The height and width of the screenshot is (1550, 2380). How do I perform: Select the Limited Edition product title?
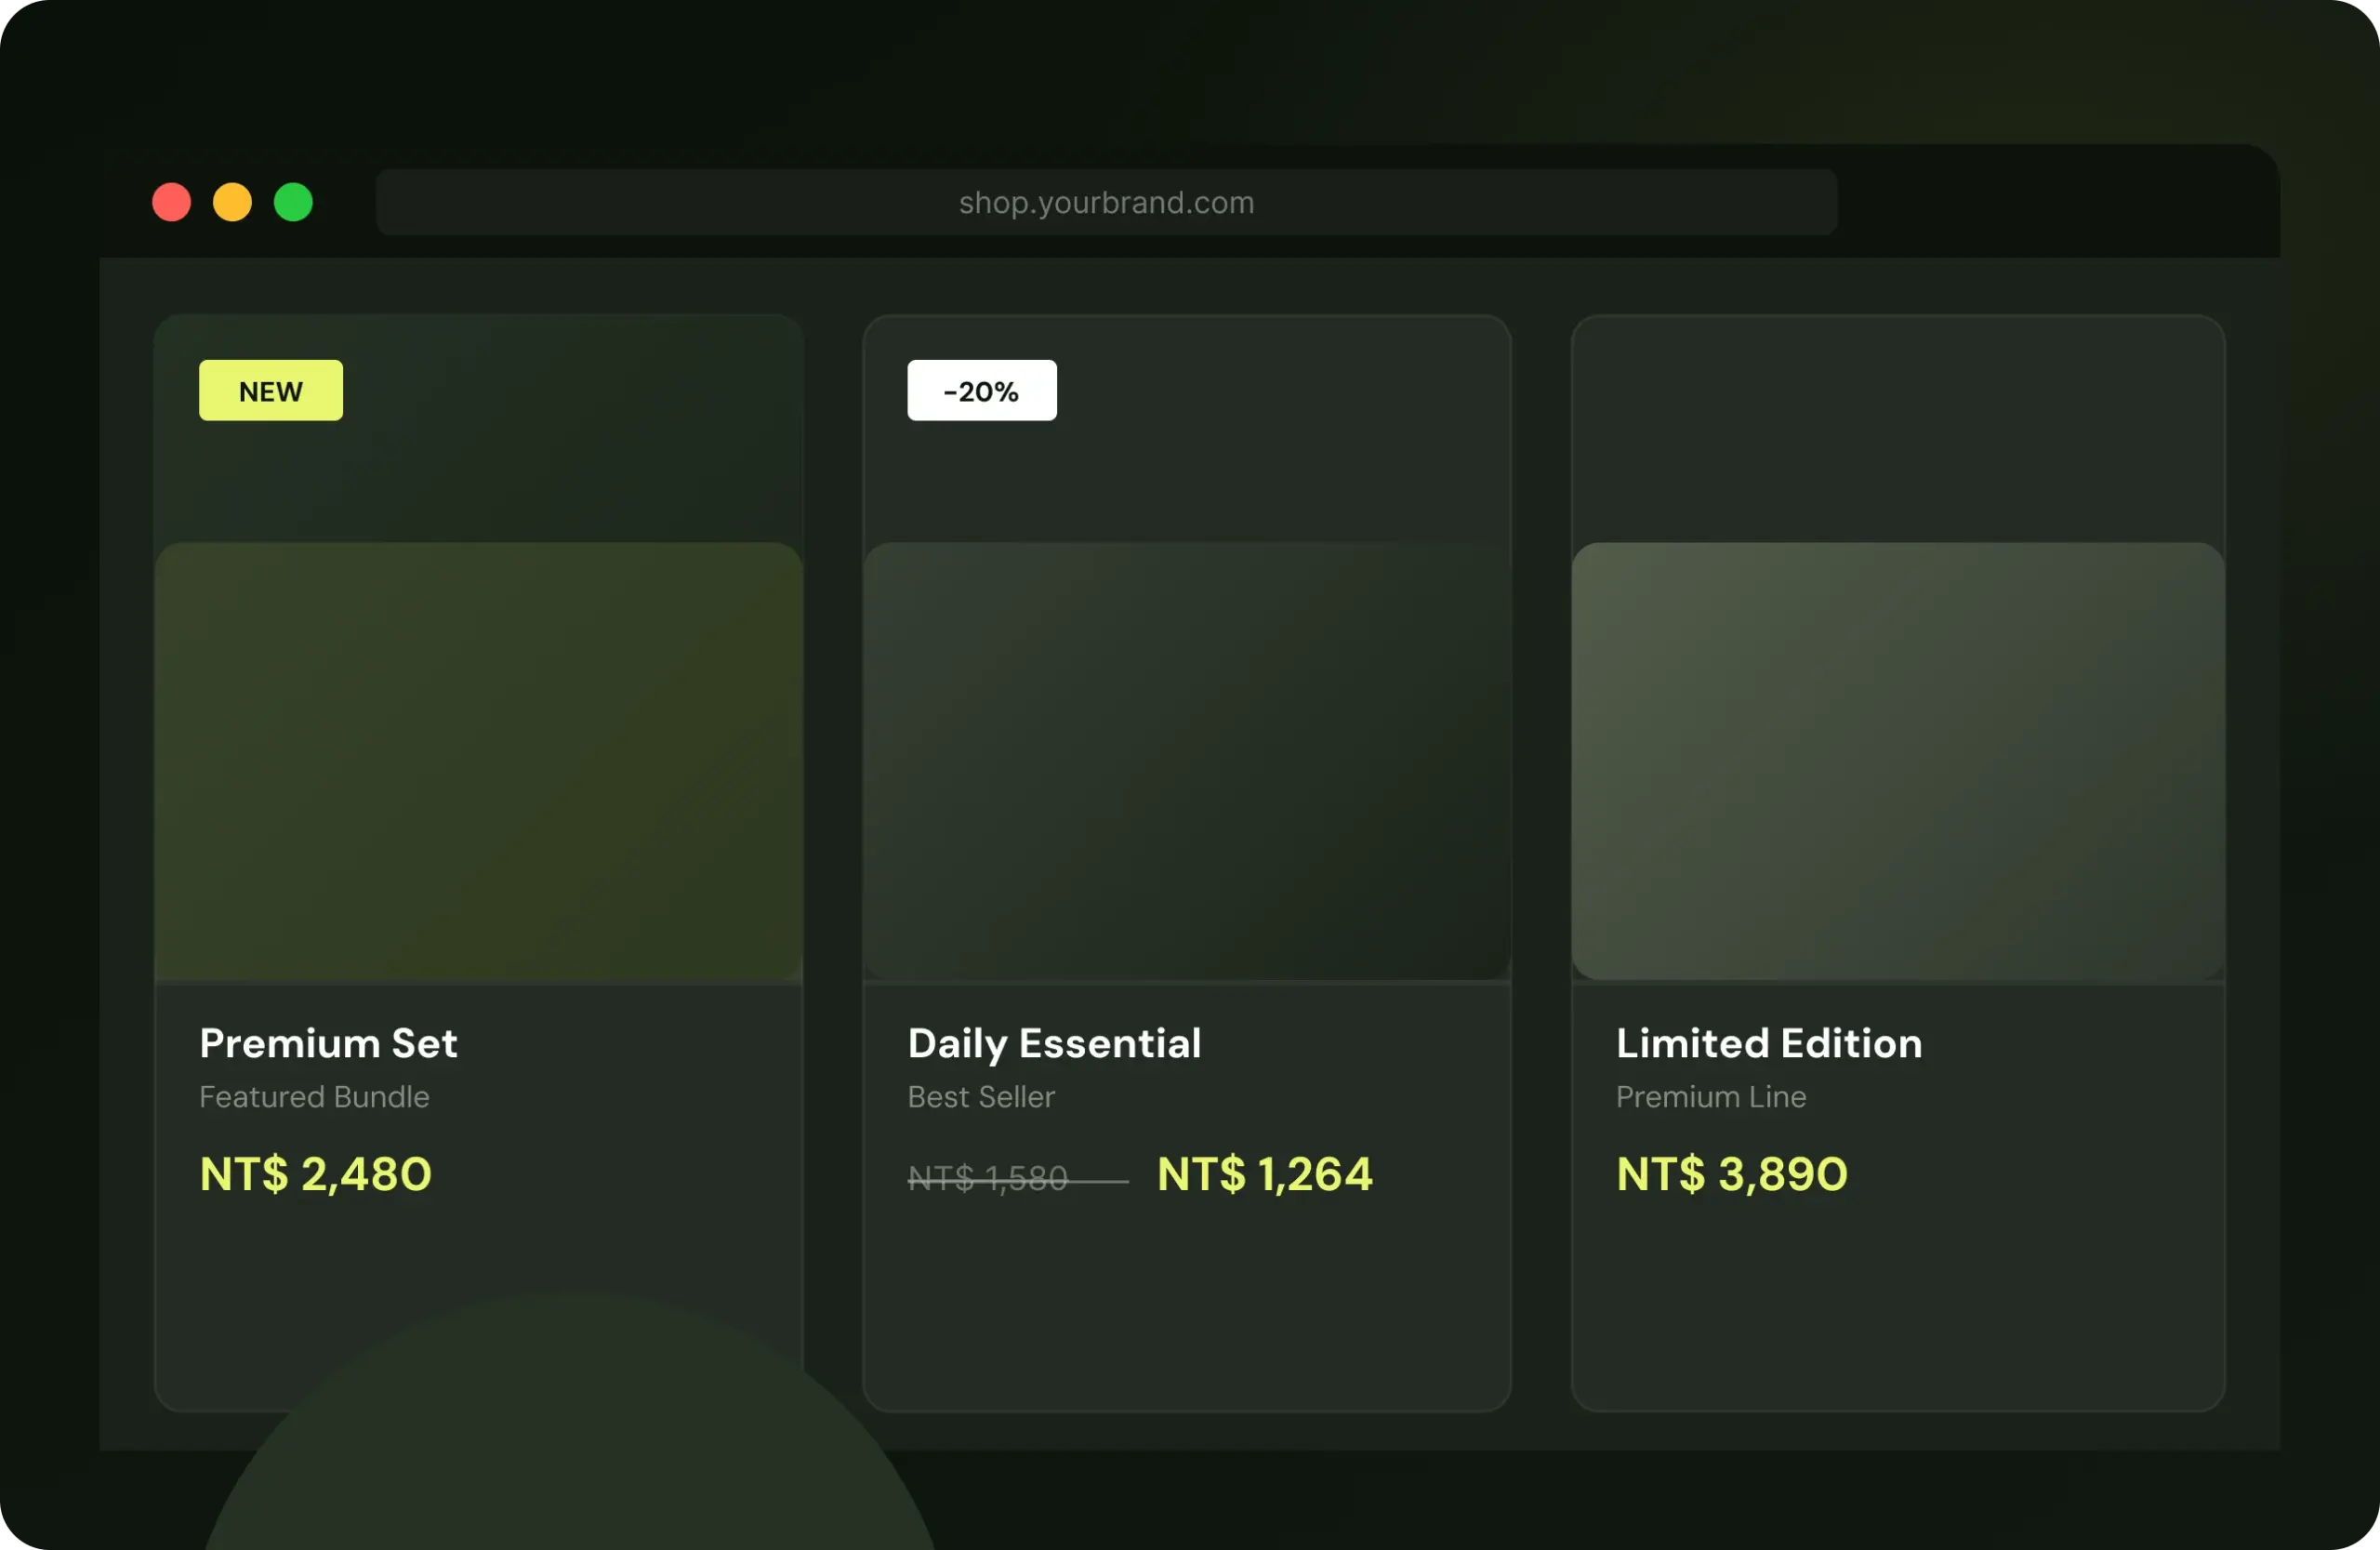coord(1769,1043)
